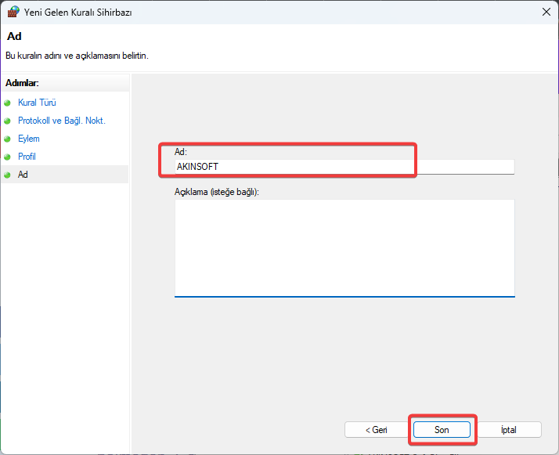Click the green bullet beside Eylem

(8, 139)
